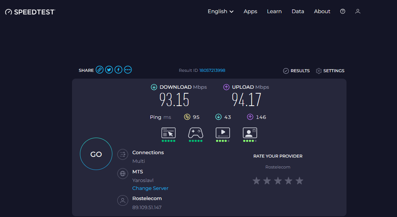This screenshot has width=397, height=217.
Task: Click RATE YOUR PROVIDER heading
Action: coord(278,156)
